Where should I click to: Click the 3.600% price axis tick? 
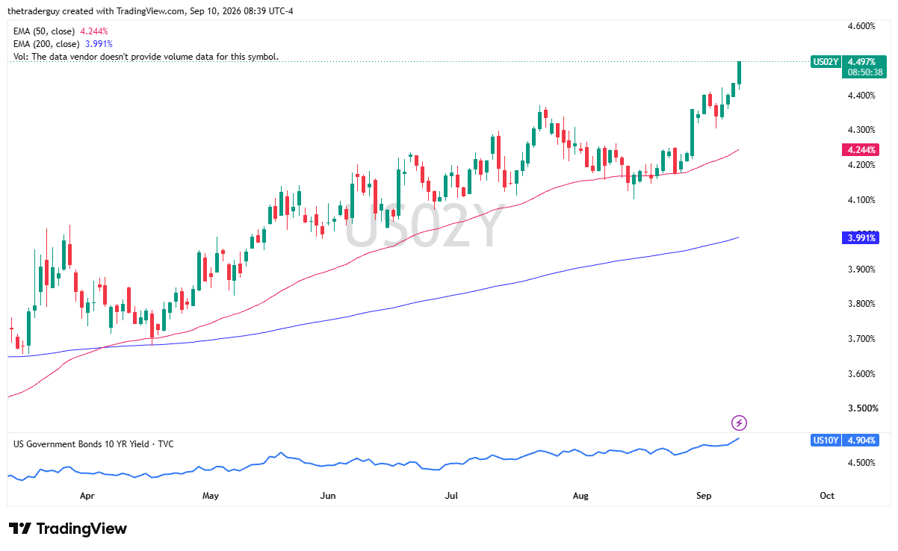click(861, 374)
